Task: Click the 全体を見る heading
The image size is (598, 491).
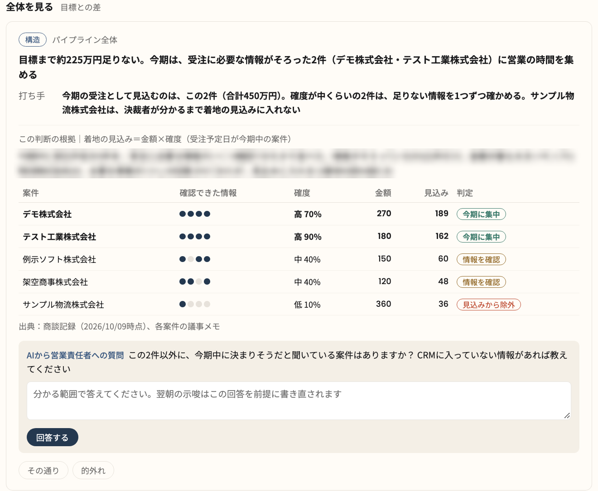Action: (x=29, y=7)
